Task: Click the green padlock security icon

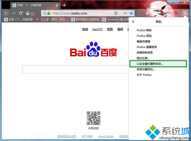Action: [x=49, y=13]
